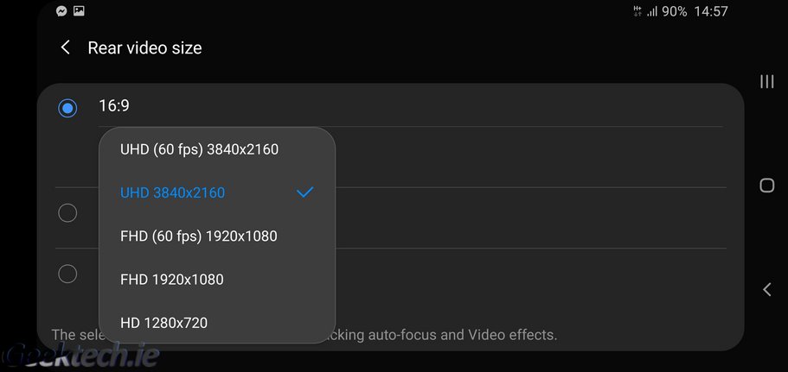Select FHD 1920x1080 resolution entry
This screenshot has width=788, height=372.
[x=172, y=280]
